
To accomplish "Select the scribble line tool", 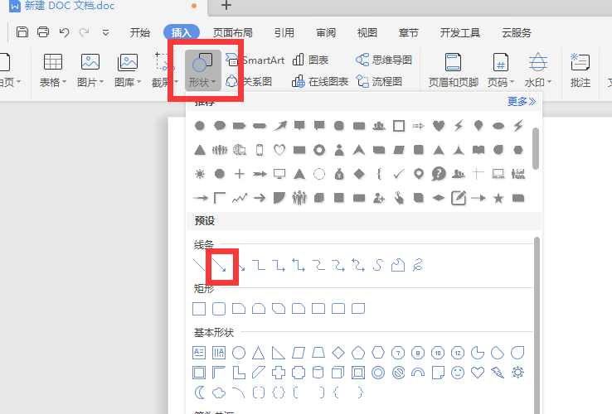I will tap(418, 265).
